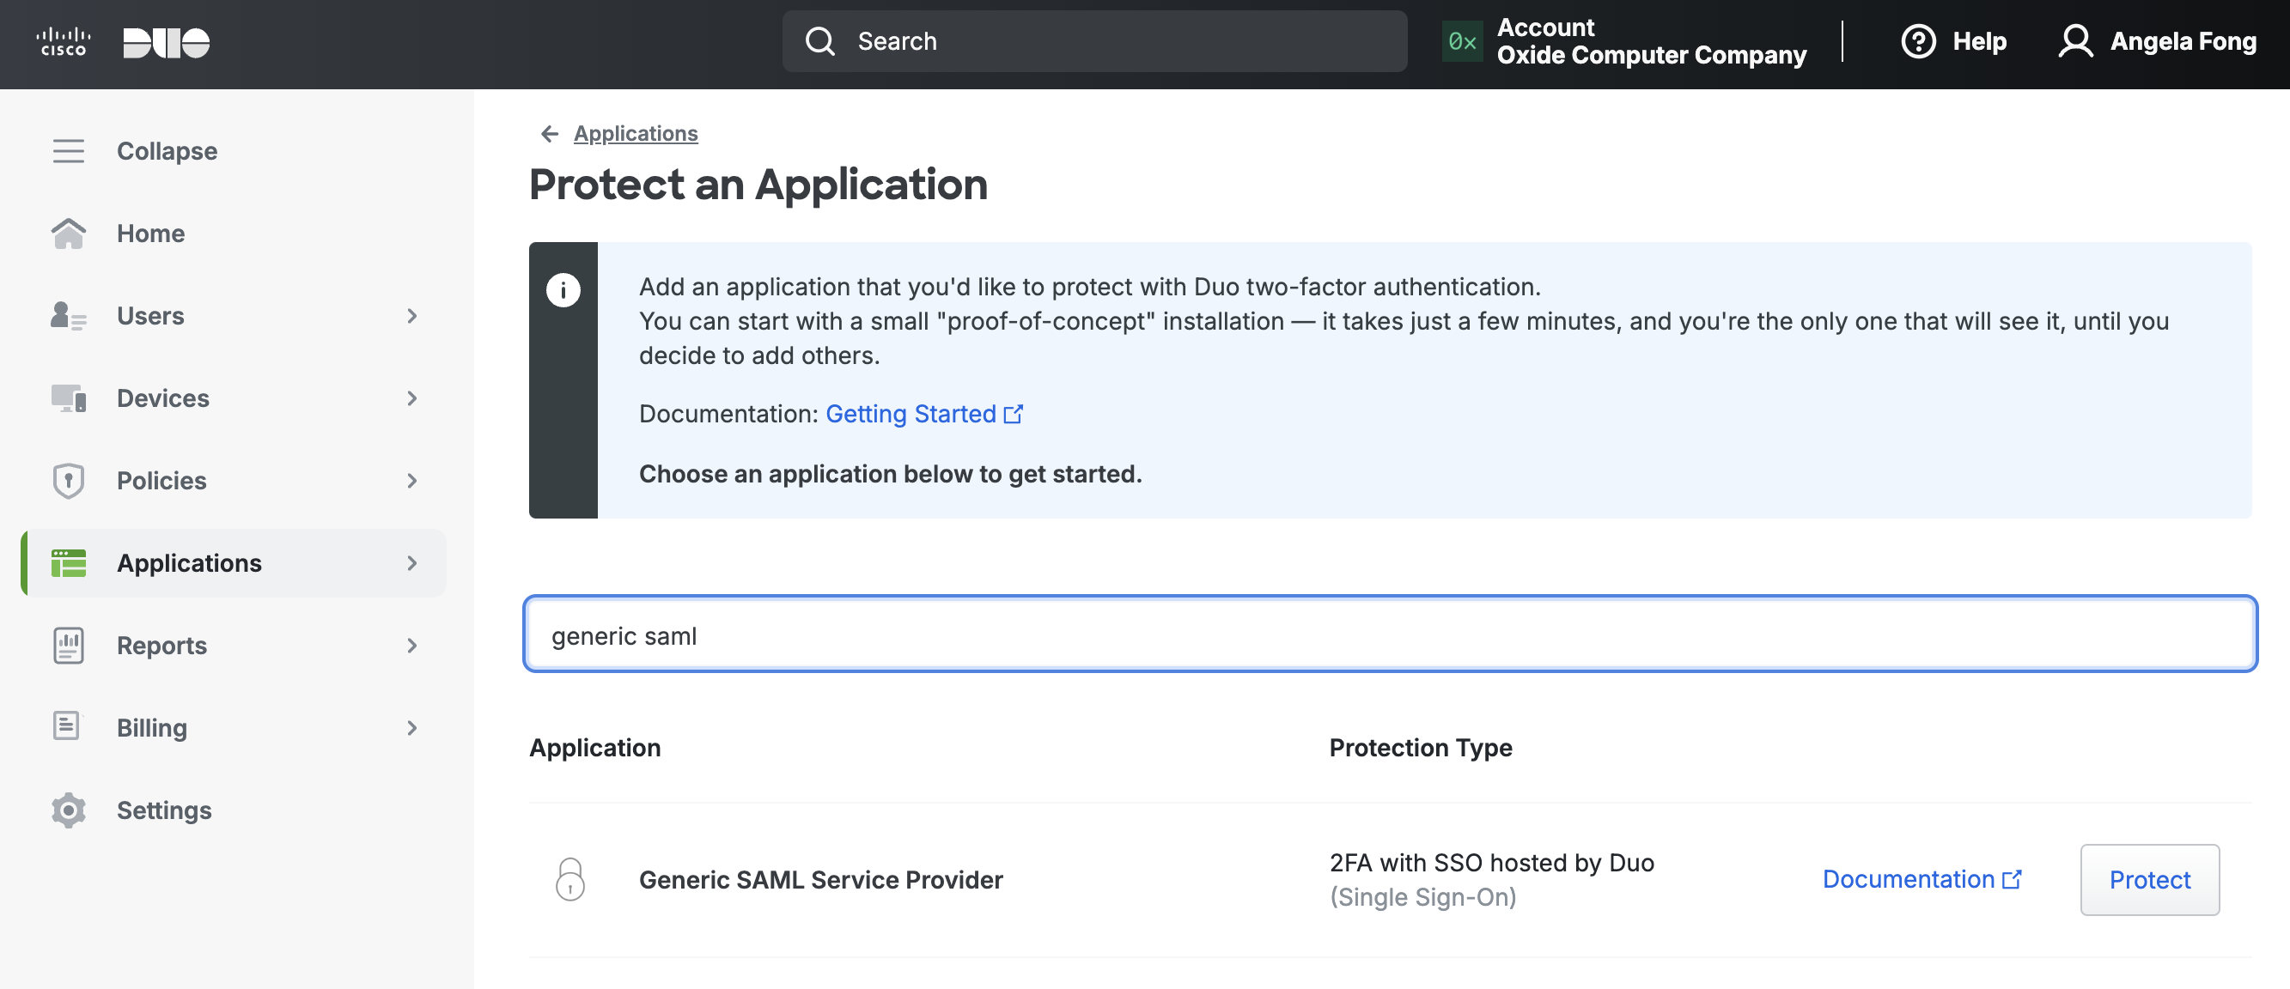Click the Applications breadcrumb link
Image resolution: width=2290 pixels, height=989 pixels.
[x=636, y=131]
